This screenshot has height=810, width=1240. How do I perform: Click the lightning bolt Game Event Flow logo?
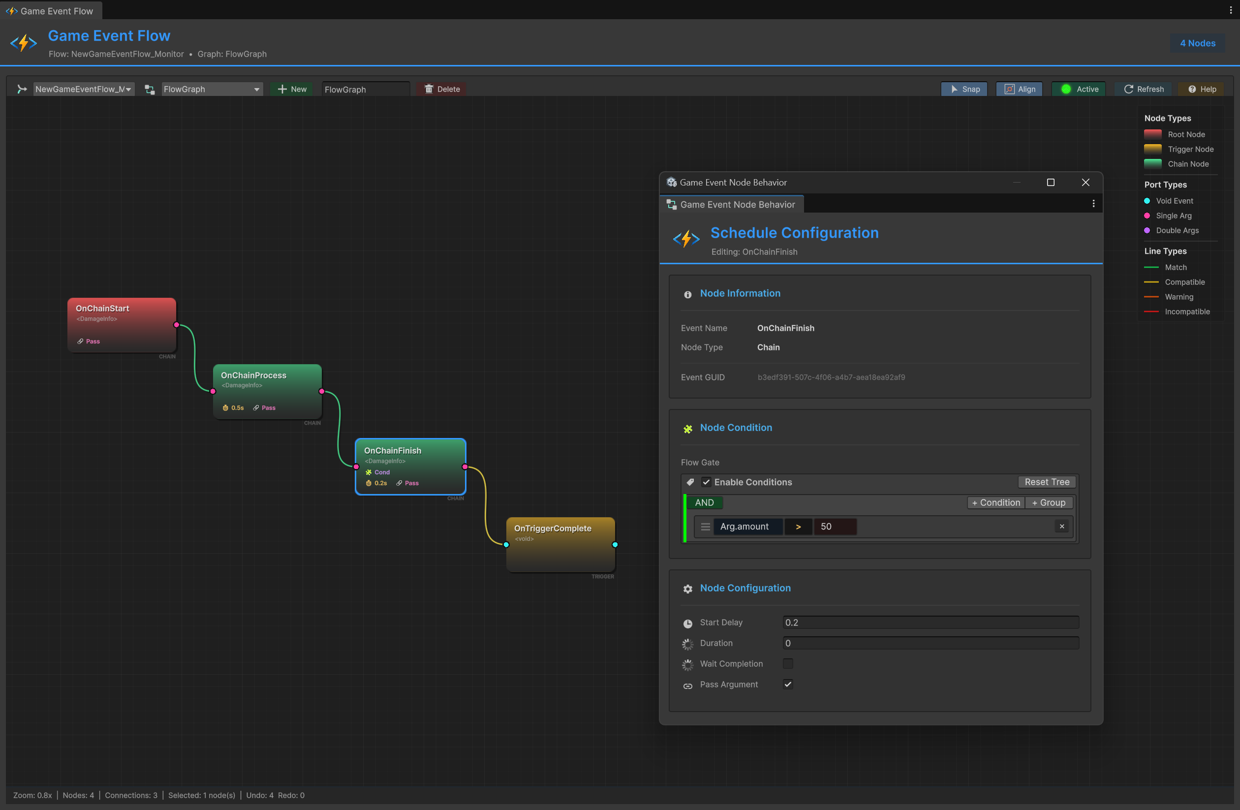point(23,43)
